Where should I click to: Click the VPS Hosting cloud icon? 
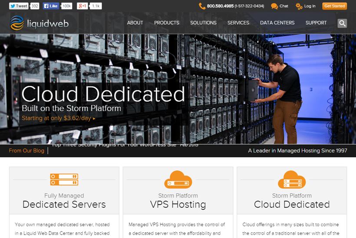click(178, 179)
